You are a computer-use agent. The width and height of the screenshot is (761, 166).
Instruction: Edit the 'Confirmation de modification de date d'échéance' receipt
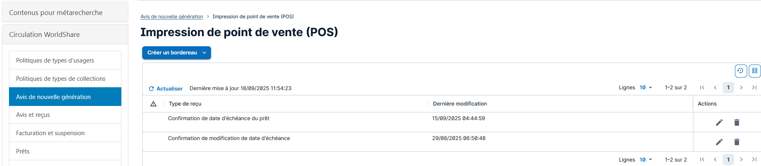tap(719, 142)
